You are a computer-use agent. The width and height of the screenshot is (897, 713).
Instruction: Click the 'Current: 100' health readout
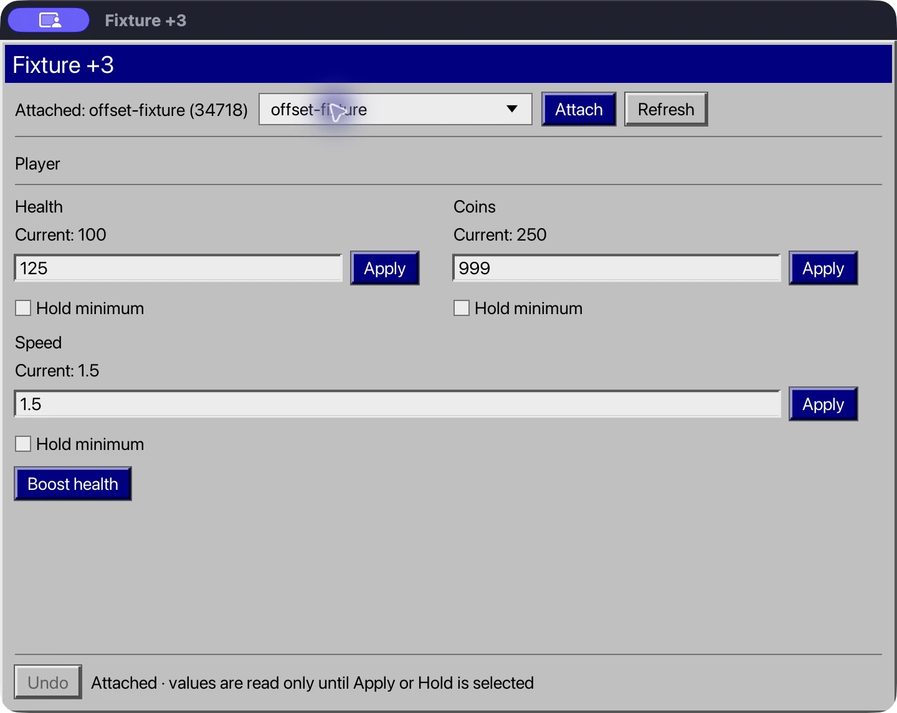click(60, 234)
